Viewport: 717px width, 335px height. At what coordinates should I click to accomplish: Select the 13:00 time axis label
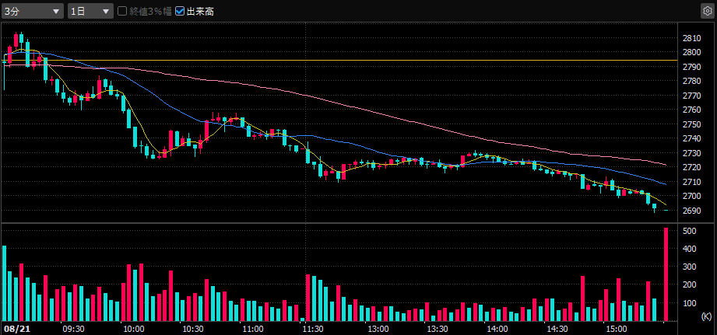[378, 329]
